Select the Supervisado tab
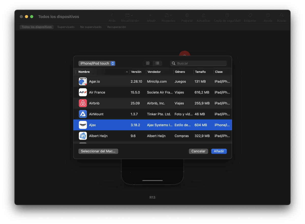 tap(66, 27)
